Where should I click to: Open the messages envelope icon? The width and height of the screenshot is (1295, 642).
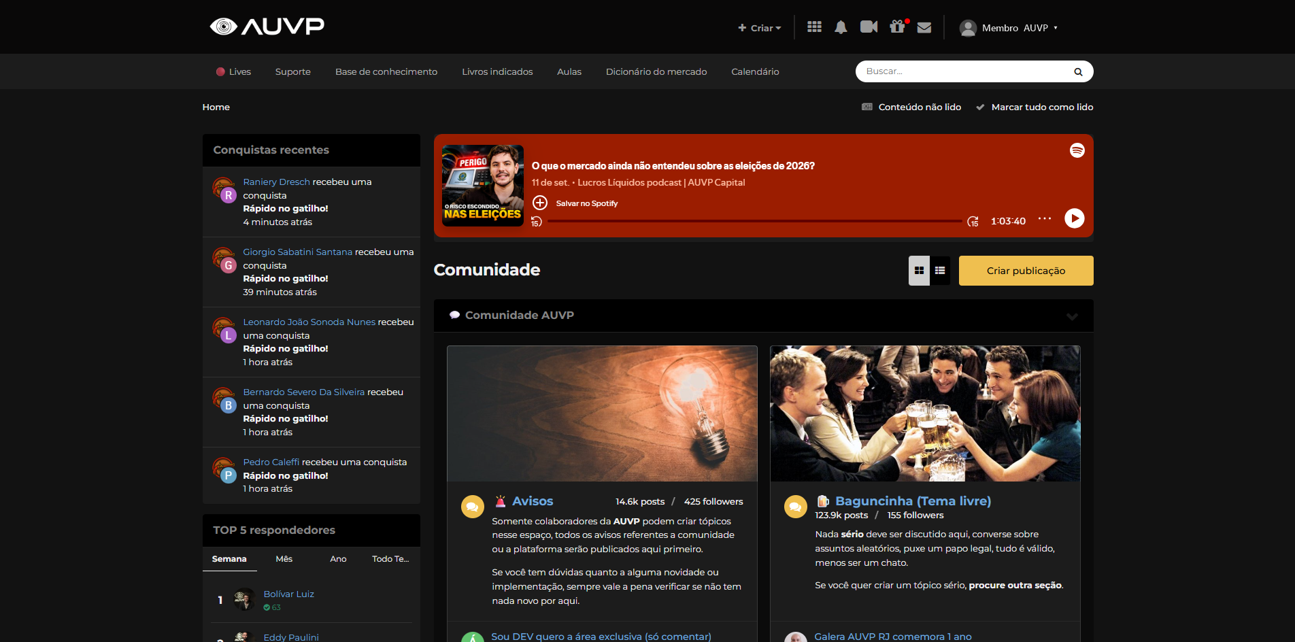(924, 28)
